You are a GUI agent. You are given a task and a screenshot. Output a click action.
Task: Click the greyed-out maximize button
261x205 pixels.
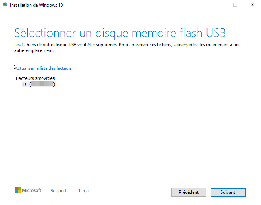point(235,5)
